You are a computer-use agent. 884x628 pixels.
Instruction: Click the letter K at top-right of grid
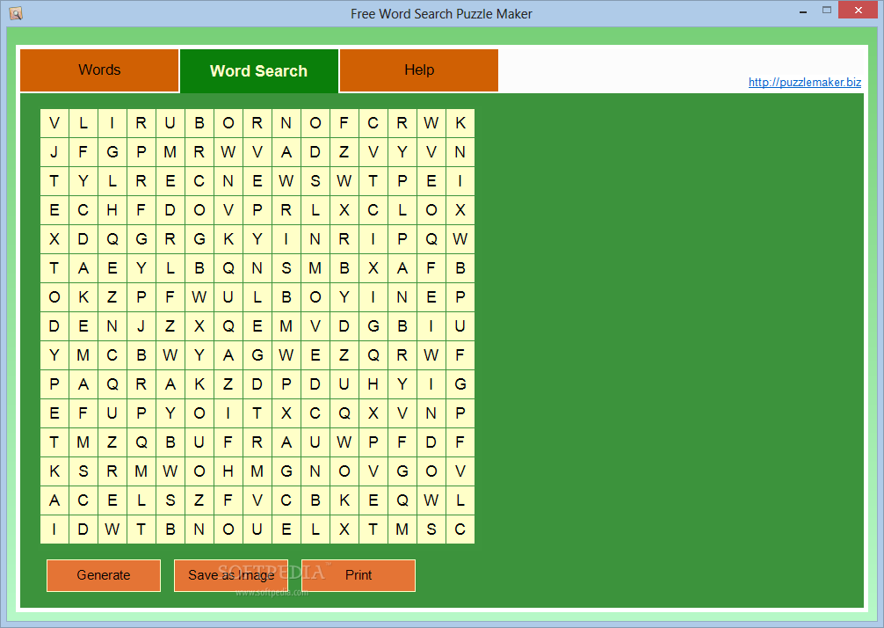pos(460,123)
